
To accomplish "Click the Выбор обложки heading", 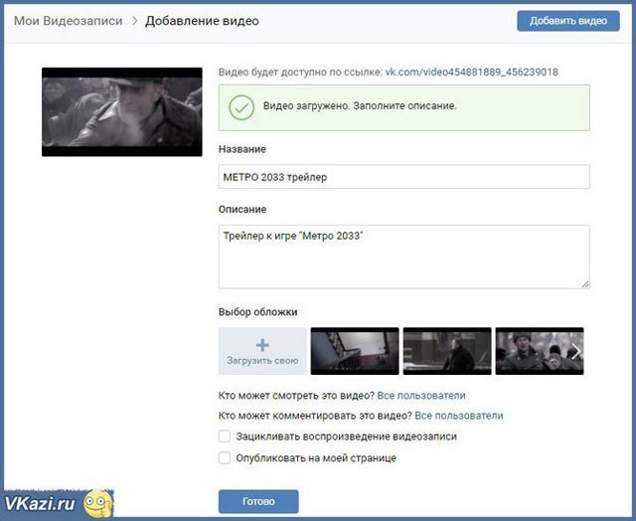I will (258, 312).
